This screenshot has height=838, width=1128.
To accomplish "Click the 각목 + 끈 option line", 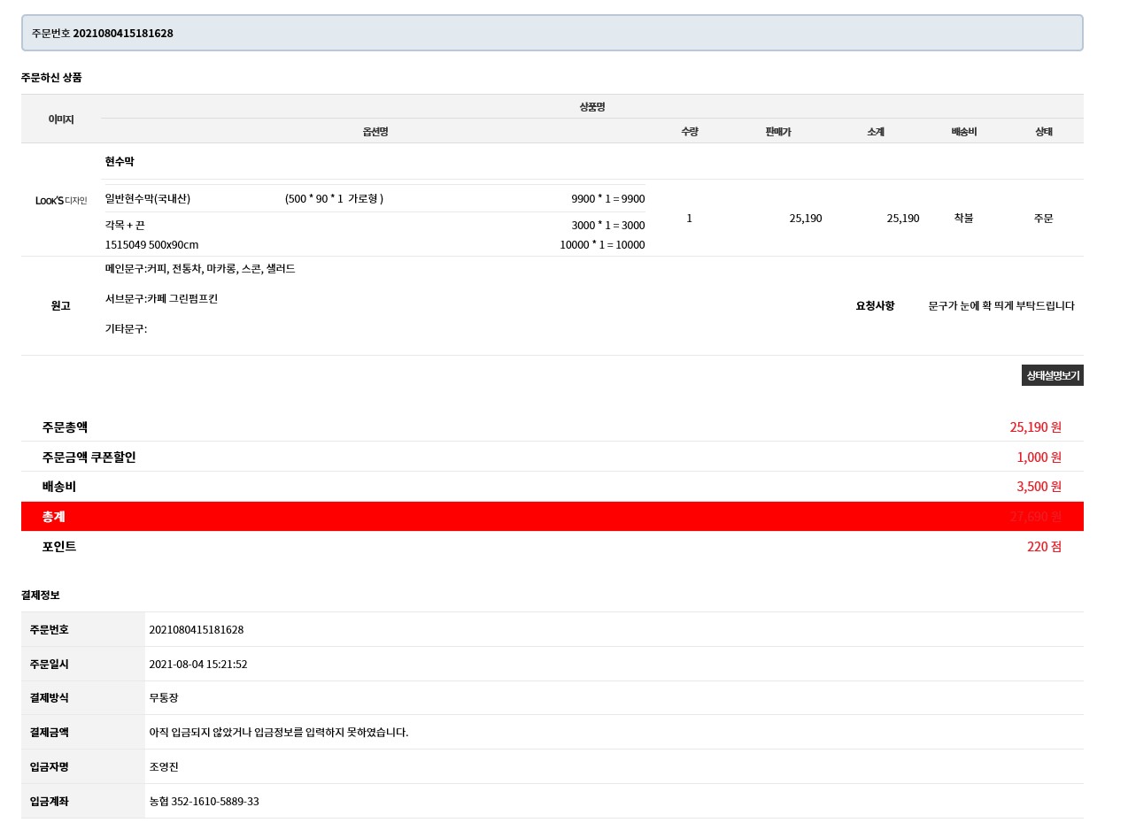I will click(x=125, y=226).
